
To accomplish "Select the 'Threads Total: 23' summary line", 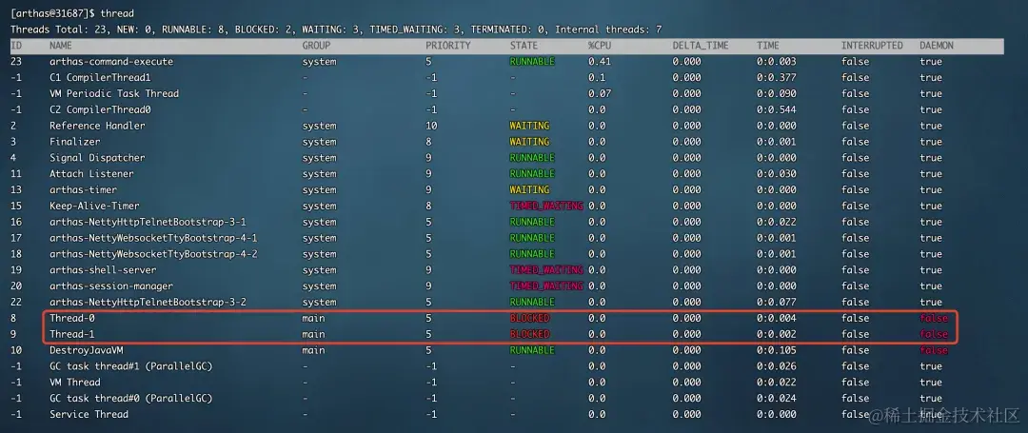I will coord(336,30).
